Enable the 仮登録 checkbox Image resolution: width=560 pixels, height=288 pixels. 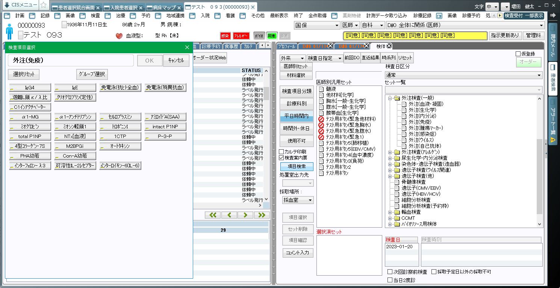pyautogui.click(x=518, y=54)
